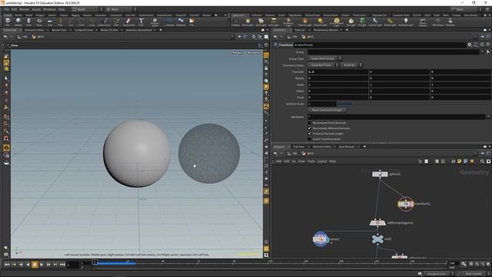Click the parameter pane gear settings icon
Viewport: 492px width, 277px height.
(470, 45)
